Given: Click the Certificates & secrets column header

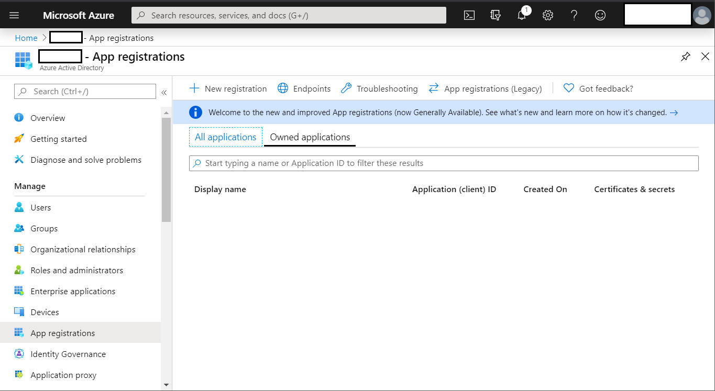Looking at the screenshot, I should pos(634,189).
